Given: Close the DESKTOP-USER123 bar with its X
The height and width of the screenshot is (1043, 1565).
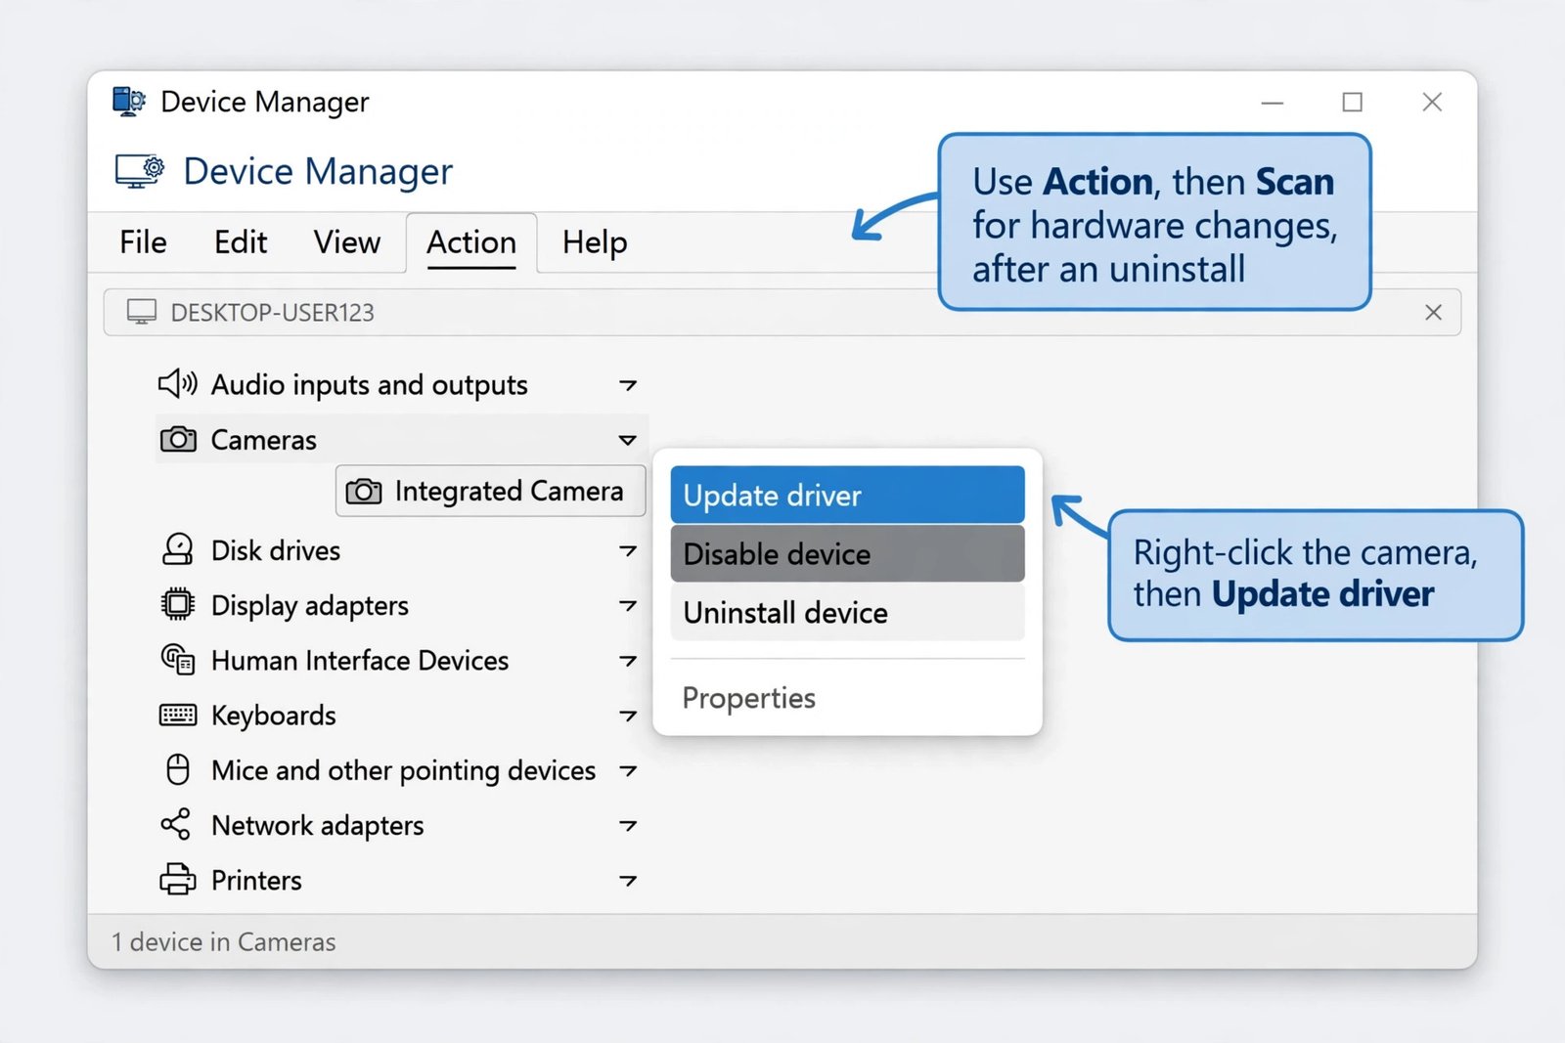Looking at the screenshot, I should 1433,312.
